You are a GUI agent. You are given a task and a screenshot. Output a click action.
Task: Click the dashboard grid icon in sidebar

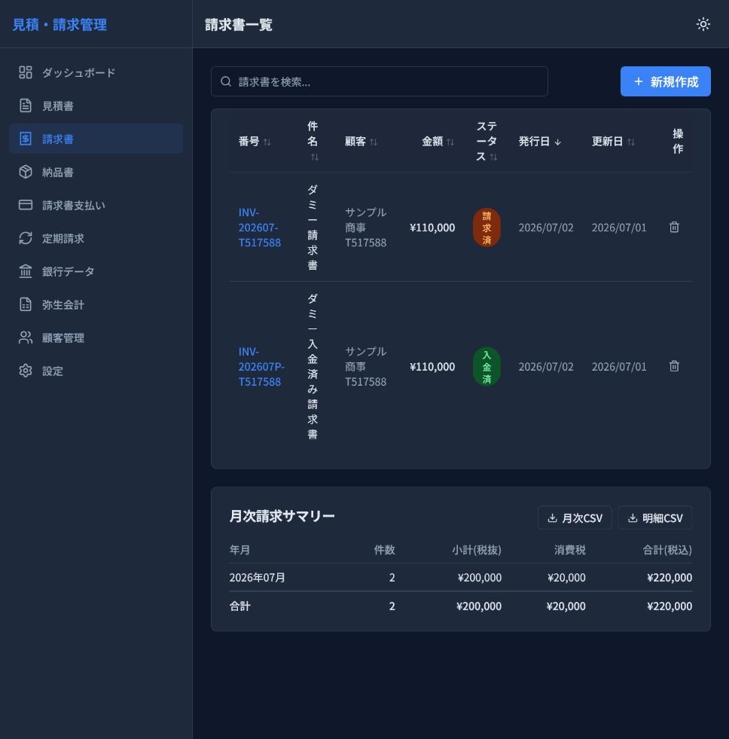26,72
